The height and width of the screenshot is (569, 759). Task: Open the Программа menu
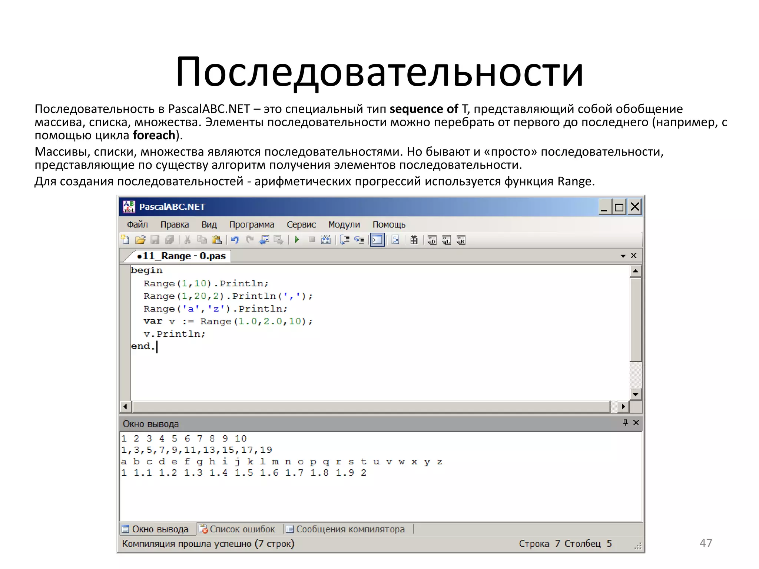tap(252, 224)
